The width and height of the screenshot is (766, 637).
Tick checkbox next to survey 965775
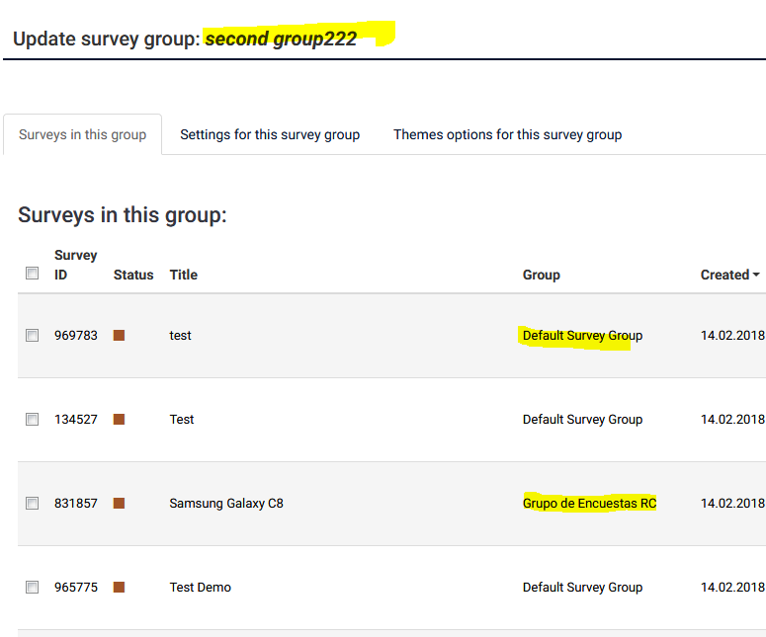point(33,588)
